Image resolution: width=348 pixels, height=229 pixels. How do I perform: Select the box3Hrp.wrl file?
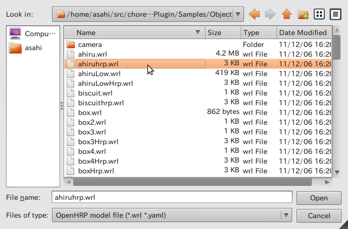click(98, 142)
